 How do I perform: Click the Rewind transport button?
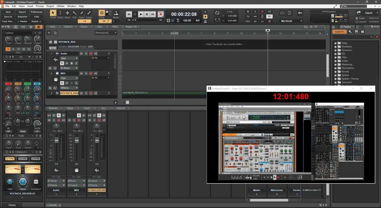coord(129,14)
